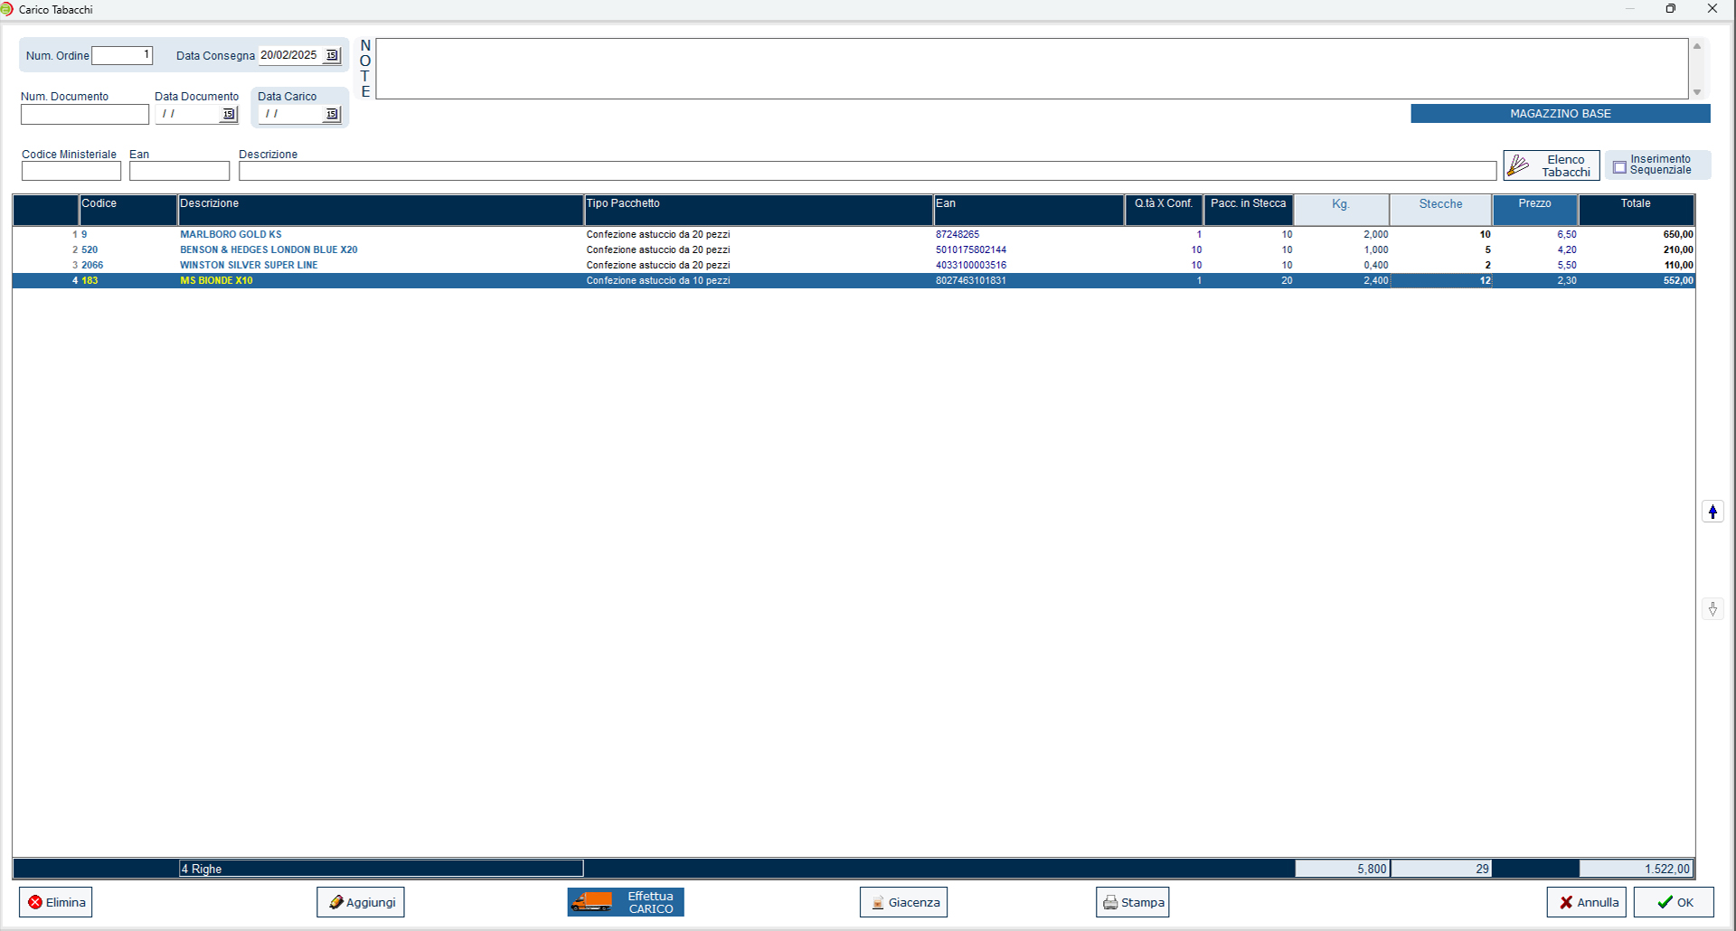Screen dimensions: 1736x931
Task: Open Data Consegna calendar picker
Action: click(332, 56)
